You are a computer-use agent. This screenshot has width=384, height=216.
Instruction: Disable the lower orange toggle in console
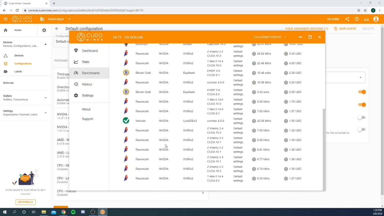click(362, 104)
